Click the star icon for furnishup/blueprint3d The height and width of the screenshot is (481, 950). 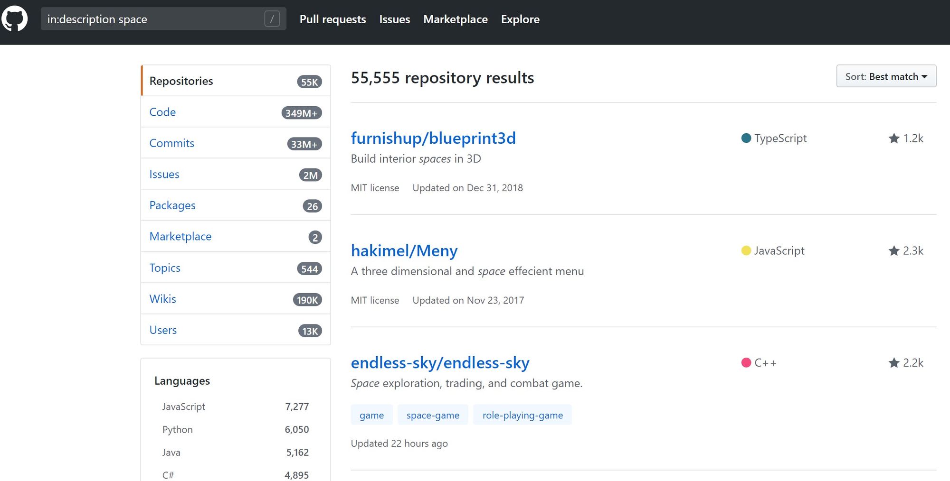coord(894,138)
